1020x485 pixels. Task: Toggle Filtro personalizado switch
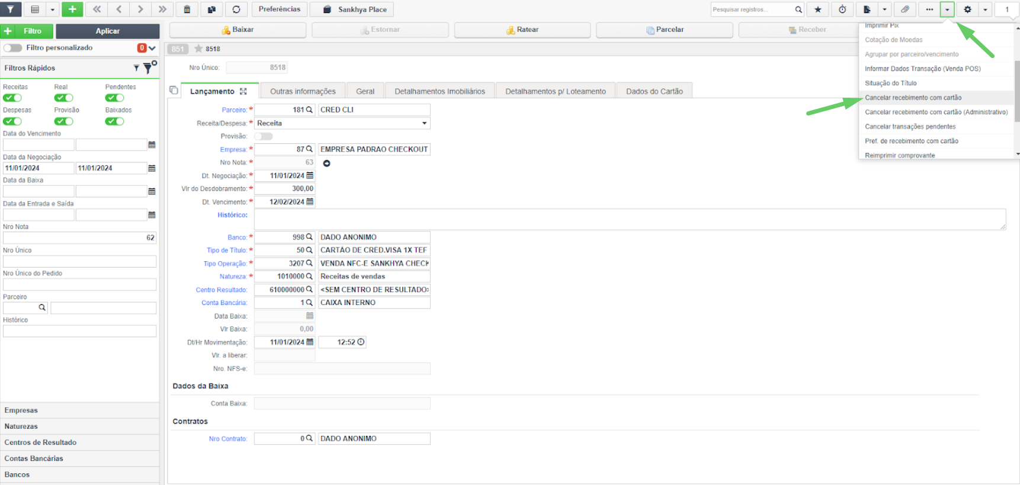pos(12,48)
